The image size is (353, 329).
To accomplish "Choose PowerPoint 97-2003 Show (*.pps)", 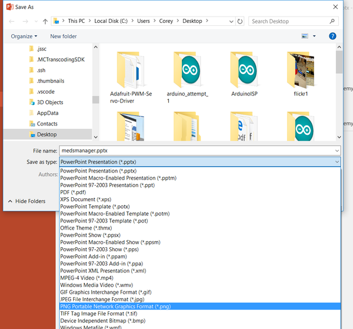I will 200,250.
